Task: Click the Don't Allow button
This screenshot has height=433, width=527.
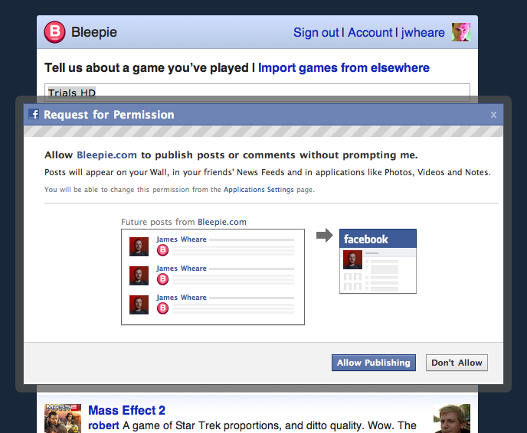Action: coord(457,363)
